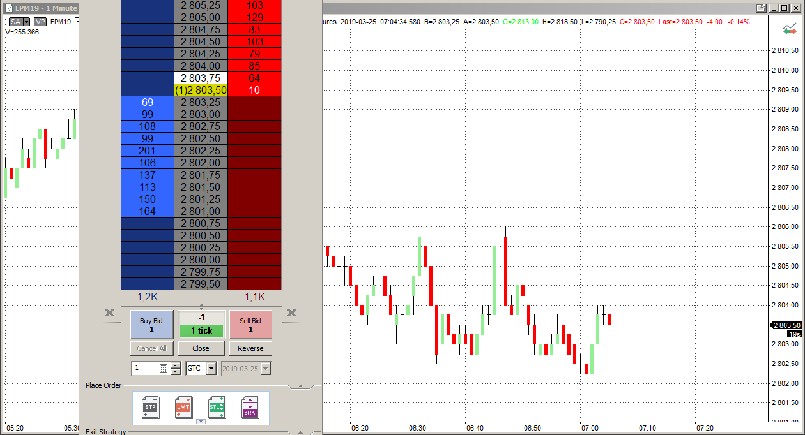Click the ask size 64 cell

pyautogui.click(x=254, y=78)
